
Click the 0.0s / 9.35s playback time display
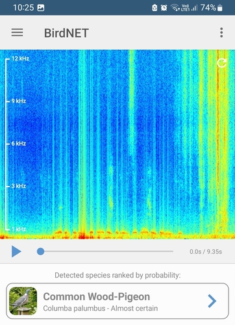tap(206, 252)
